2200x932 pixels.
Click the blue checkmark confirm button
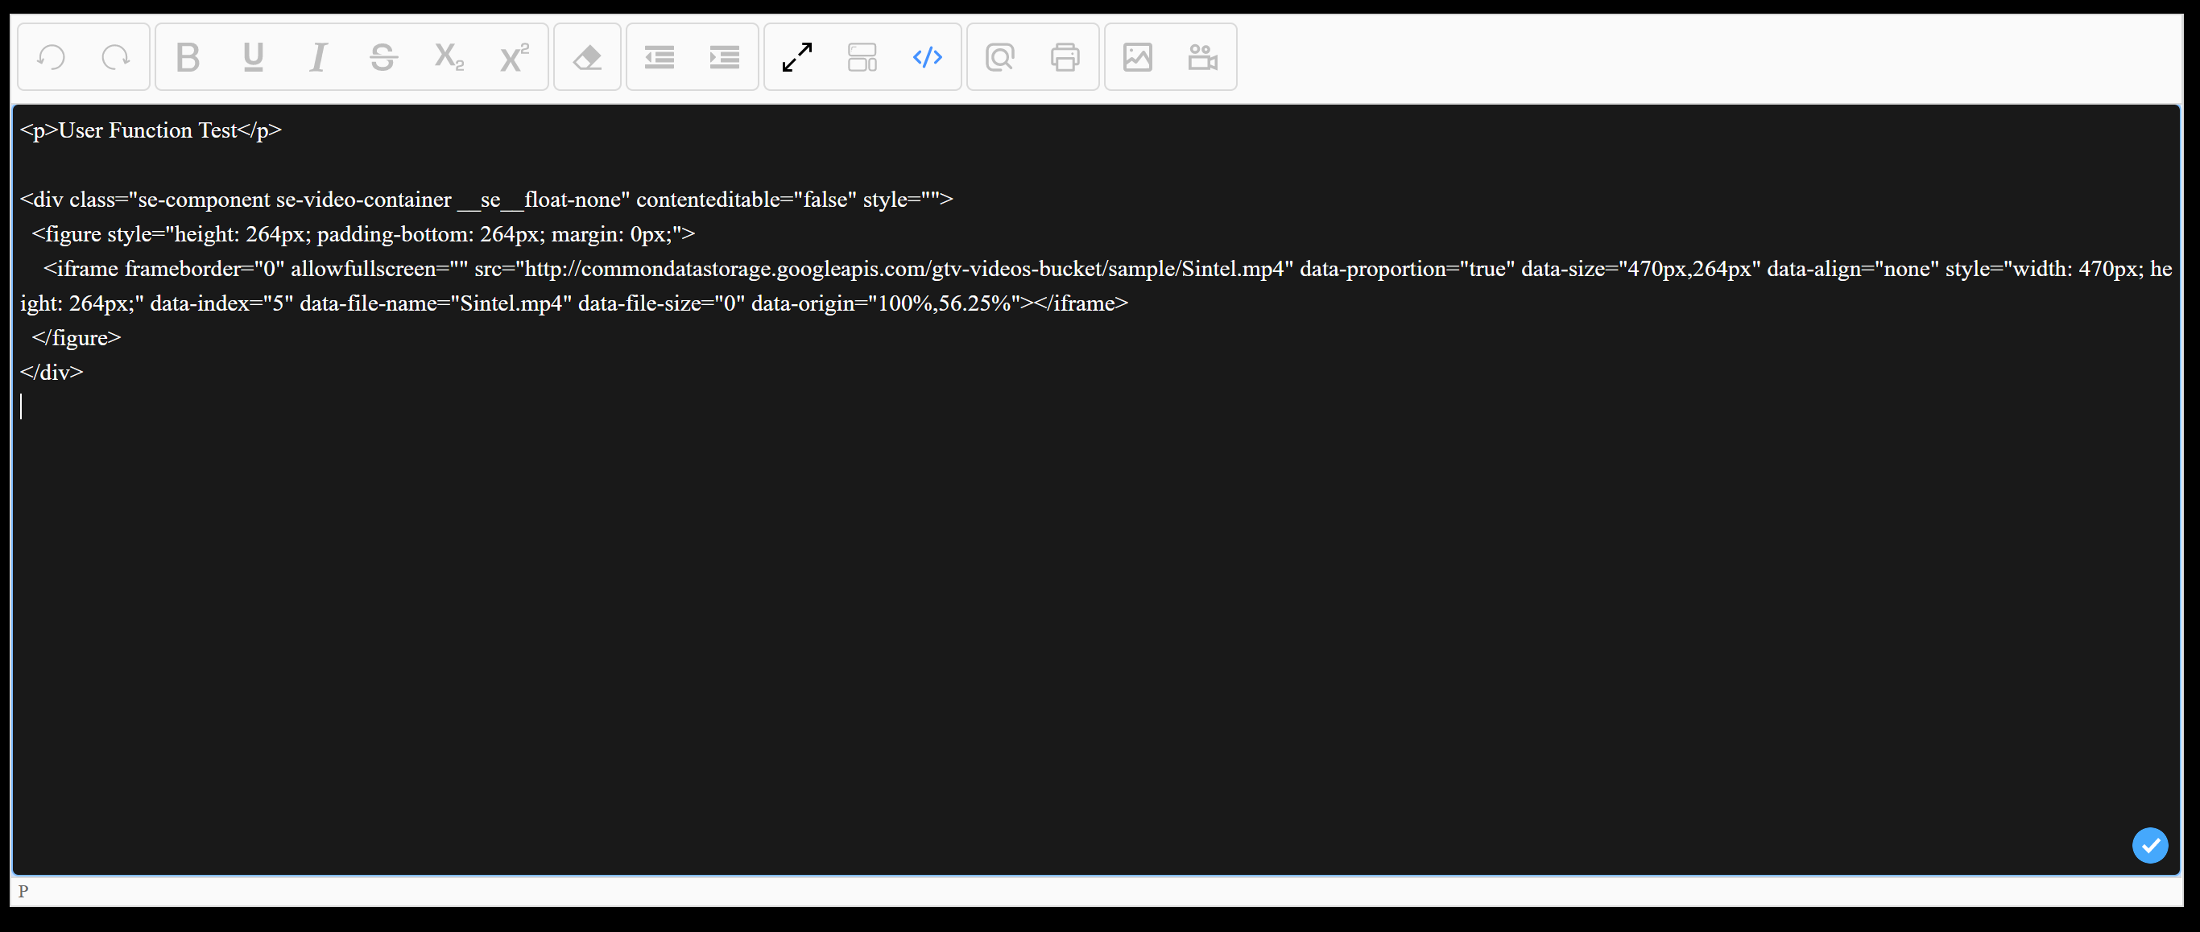tap(2149, 846)
